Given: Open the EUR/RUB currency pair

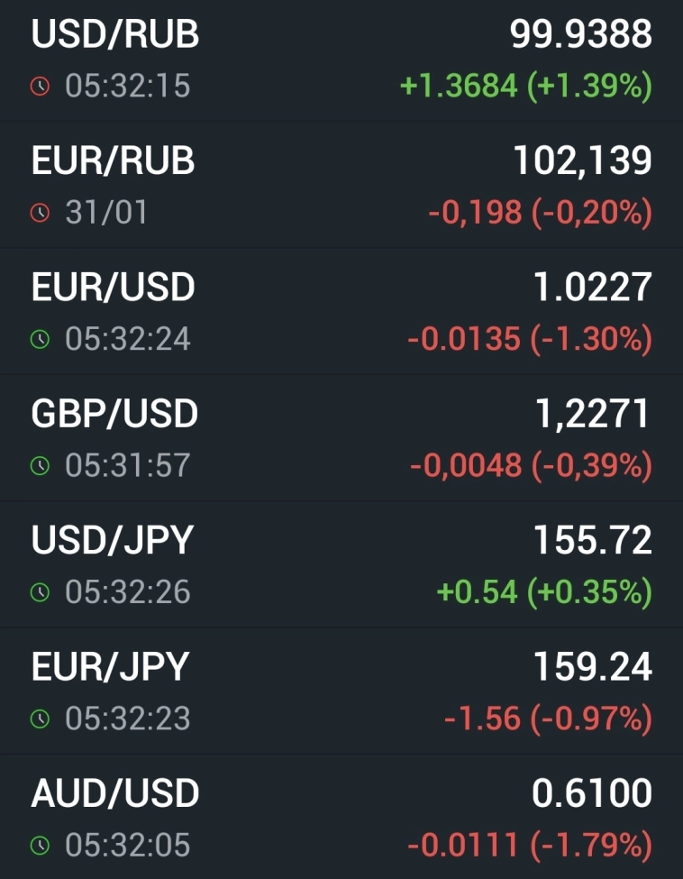Looking at the screenshot, I should 113,161.
